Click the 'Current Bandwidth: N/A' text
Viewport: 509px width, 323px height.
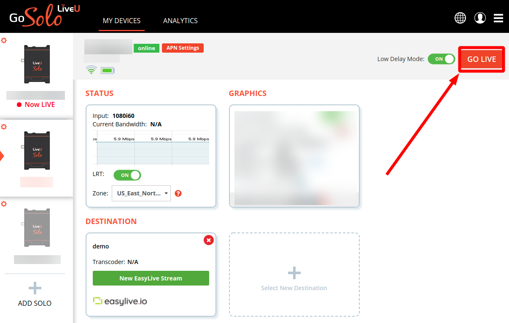(x=127, y=124)
